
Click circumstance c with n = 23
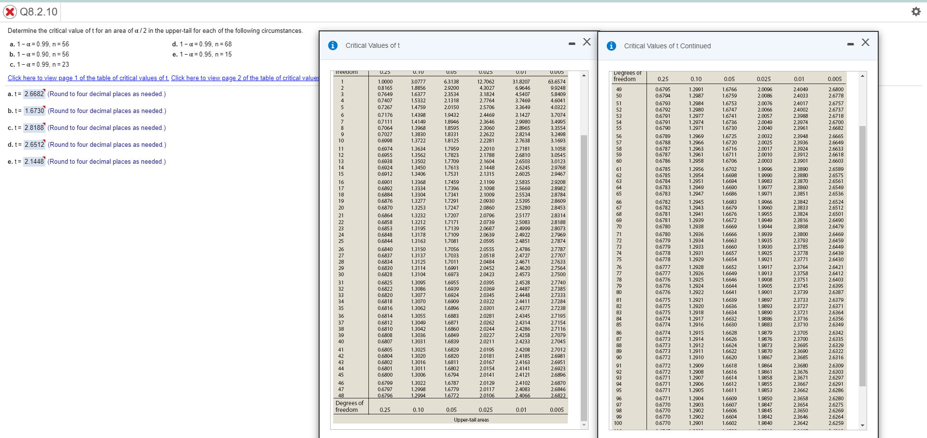pos(40,64)
